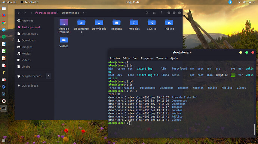
Task: Open the Ajuda menu in terminal
Action: tap(174, 58)
